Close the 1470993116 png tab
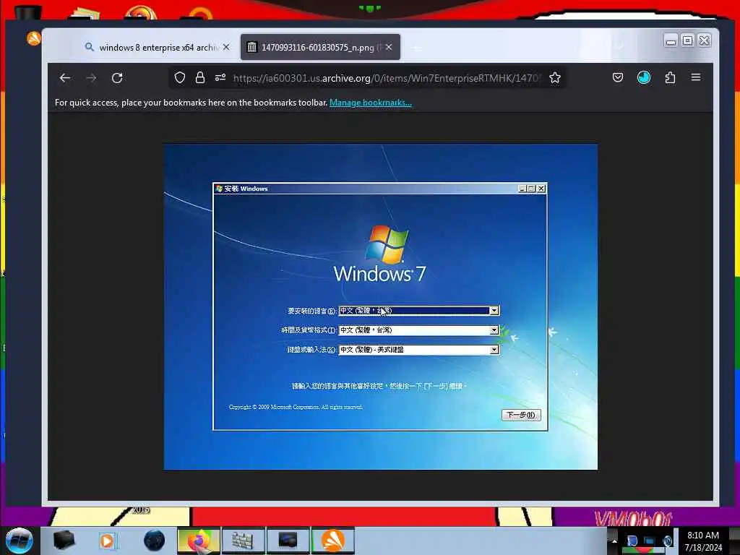Viewport: 740px width, 555px height. click(x=389, y=47)
